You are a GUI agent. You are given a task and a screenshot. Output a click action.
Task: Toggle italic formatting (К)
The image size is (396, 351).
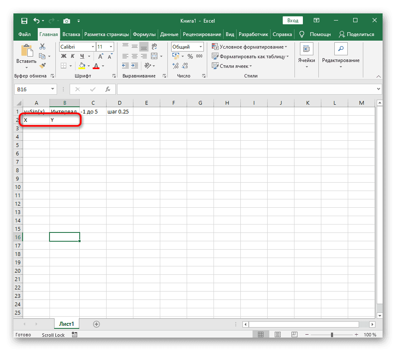72,56
